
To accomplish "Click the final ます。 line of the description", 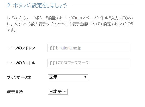I will [x=11, y=30].
